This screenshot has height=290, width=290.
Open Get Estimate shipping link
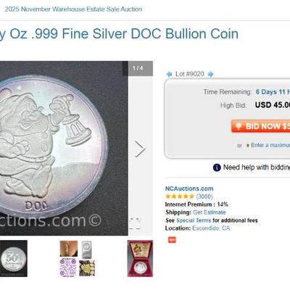210,212
